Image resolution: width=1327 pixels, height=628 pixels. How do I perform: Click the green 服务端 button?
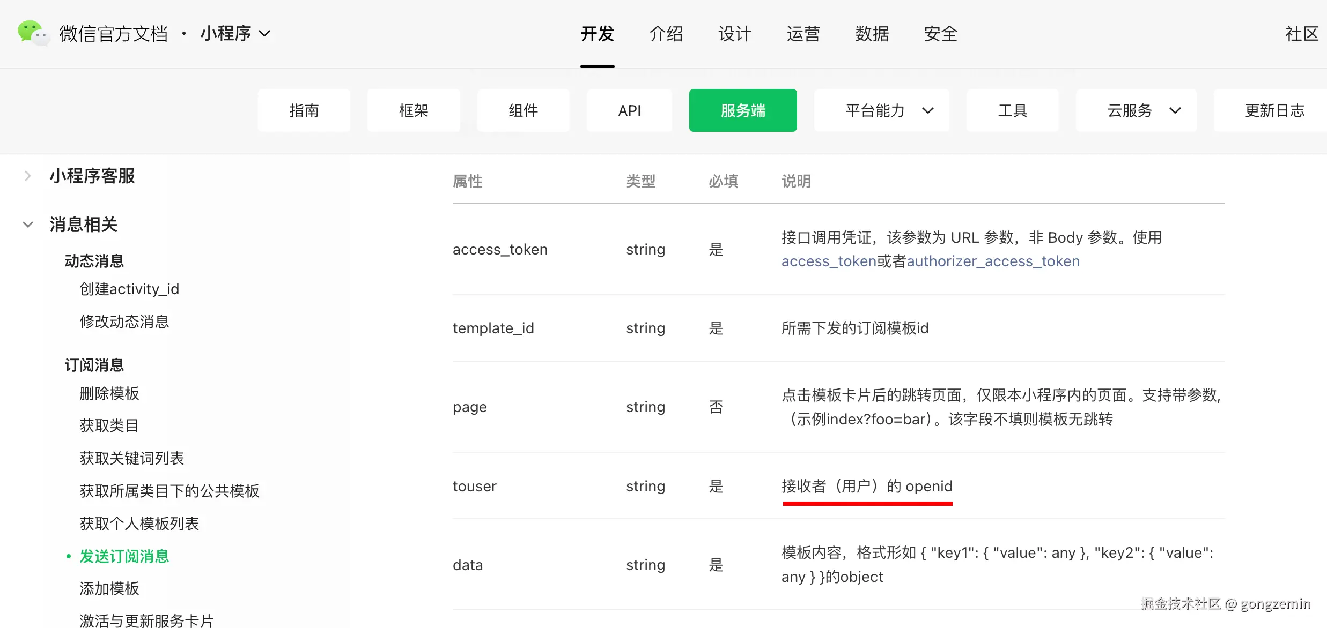pyautogui.click(x=742, y=110)
